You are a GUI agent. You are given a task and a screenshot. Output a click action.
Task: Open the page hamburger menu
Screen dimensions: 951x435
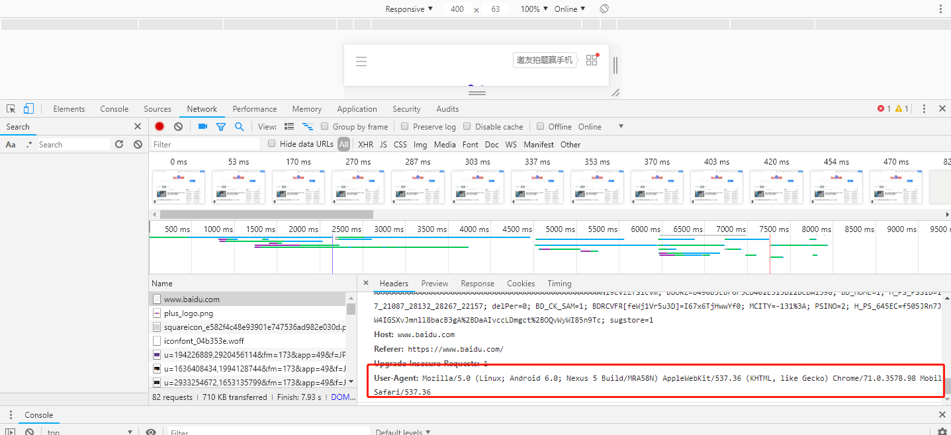(361, 61)
